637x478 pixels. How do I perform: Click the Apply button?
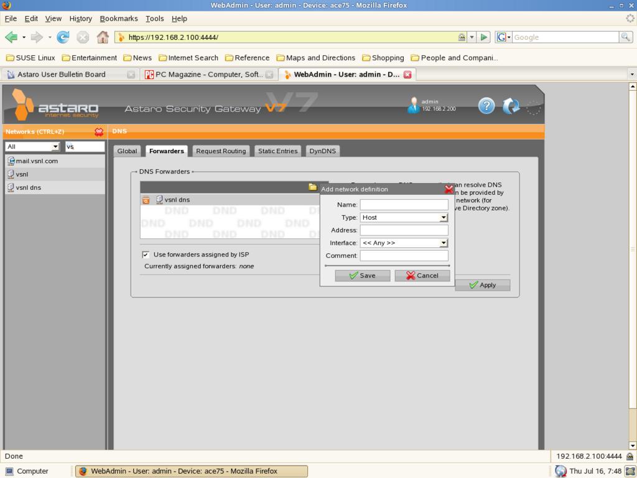click(x=482, y=285)
